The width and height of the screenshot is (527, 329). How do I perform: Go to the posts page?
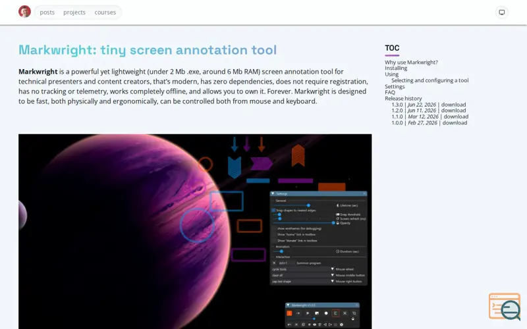[x=47, y=12]
